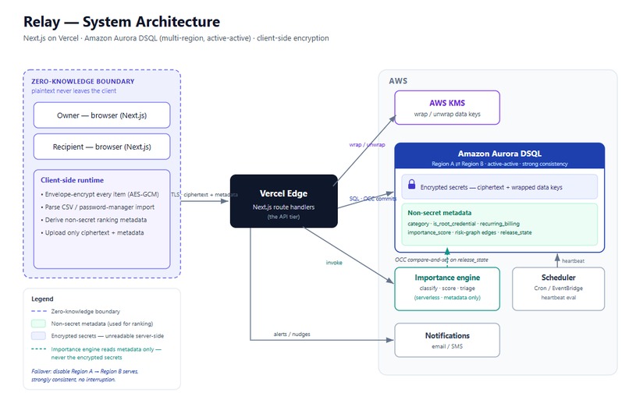629x407 pixels.
Task: Click the lavender Encrypted secrets legend swatch
Action: click(38, 336)
